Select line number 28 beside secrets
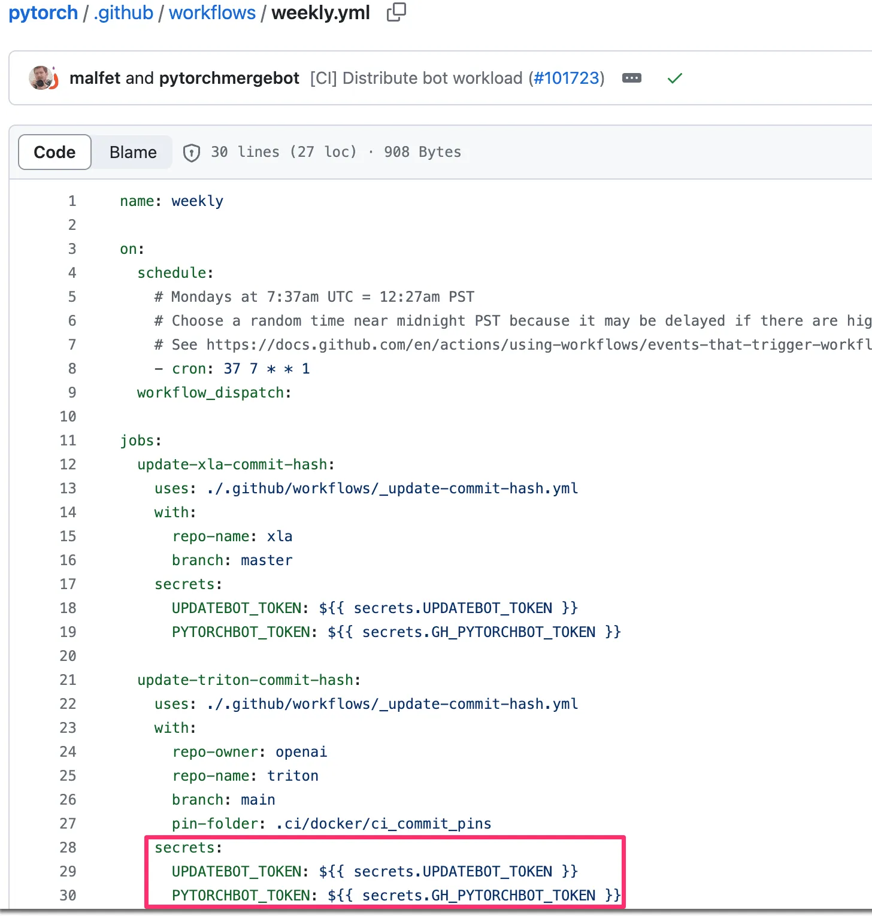 pyautogui.click(x=68, y=848)
